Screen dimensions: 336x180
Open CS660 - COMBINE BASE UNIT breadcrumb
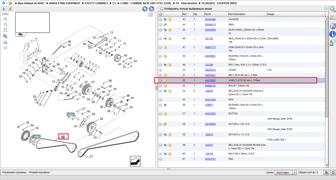145,3
